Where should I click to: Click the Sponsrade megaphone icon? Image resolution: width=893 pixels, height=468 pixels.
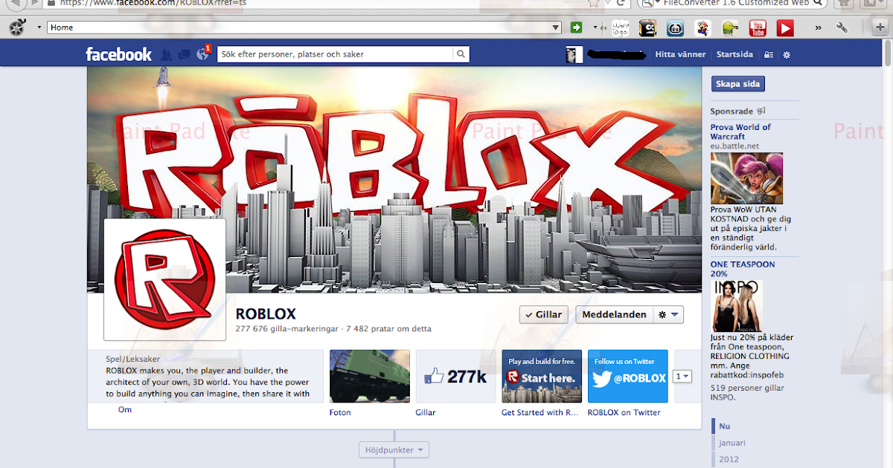(x=761, y=111)
